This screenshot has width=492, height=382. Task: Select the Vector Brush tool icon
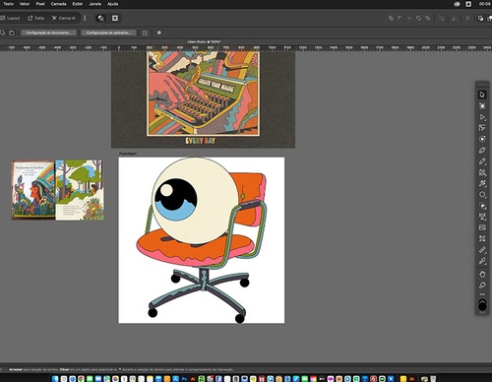[482, 183]
